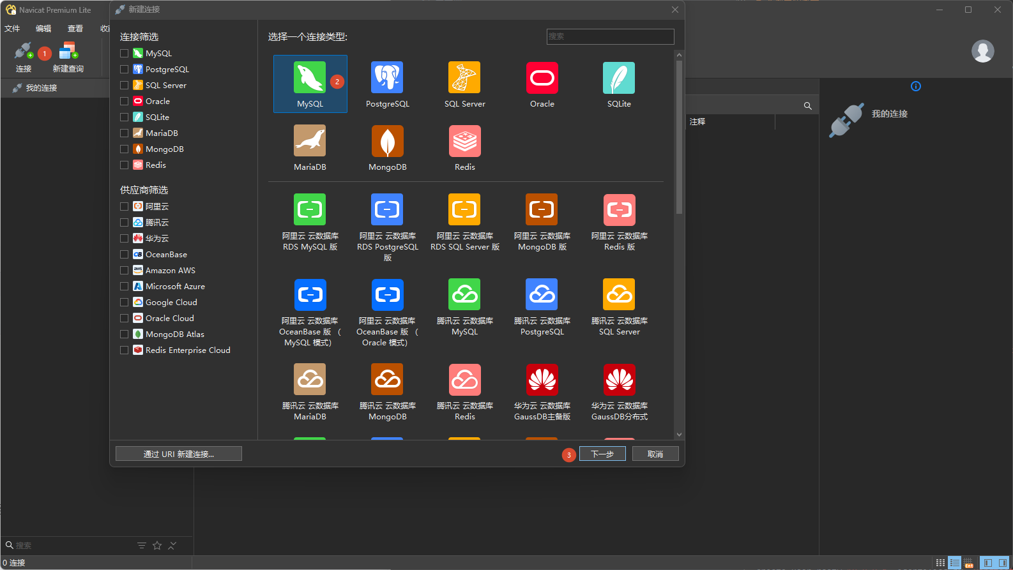Check the Google Cloud vendor checkbox
Viewport: 1013px width, 570px height.
(125, 303)
